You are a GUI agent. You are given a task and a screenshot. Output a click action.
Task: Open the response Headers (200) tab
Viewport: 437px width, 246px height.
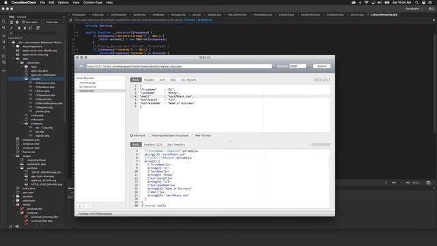click(x=153, y=144)
